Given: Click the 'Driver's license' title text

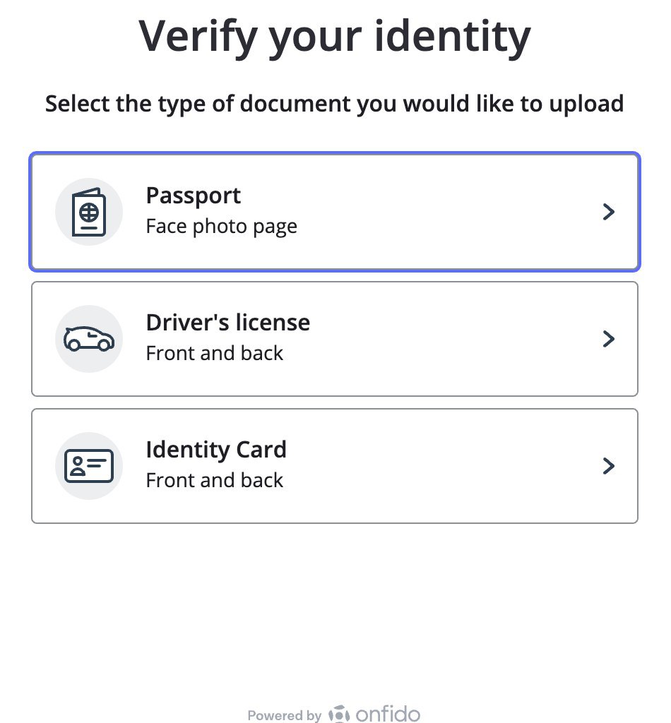Looking at the screenshot, I should [228, 322].
